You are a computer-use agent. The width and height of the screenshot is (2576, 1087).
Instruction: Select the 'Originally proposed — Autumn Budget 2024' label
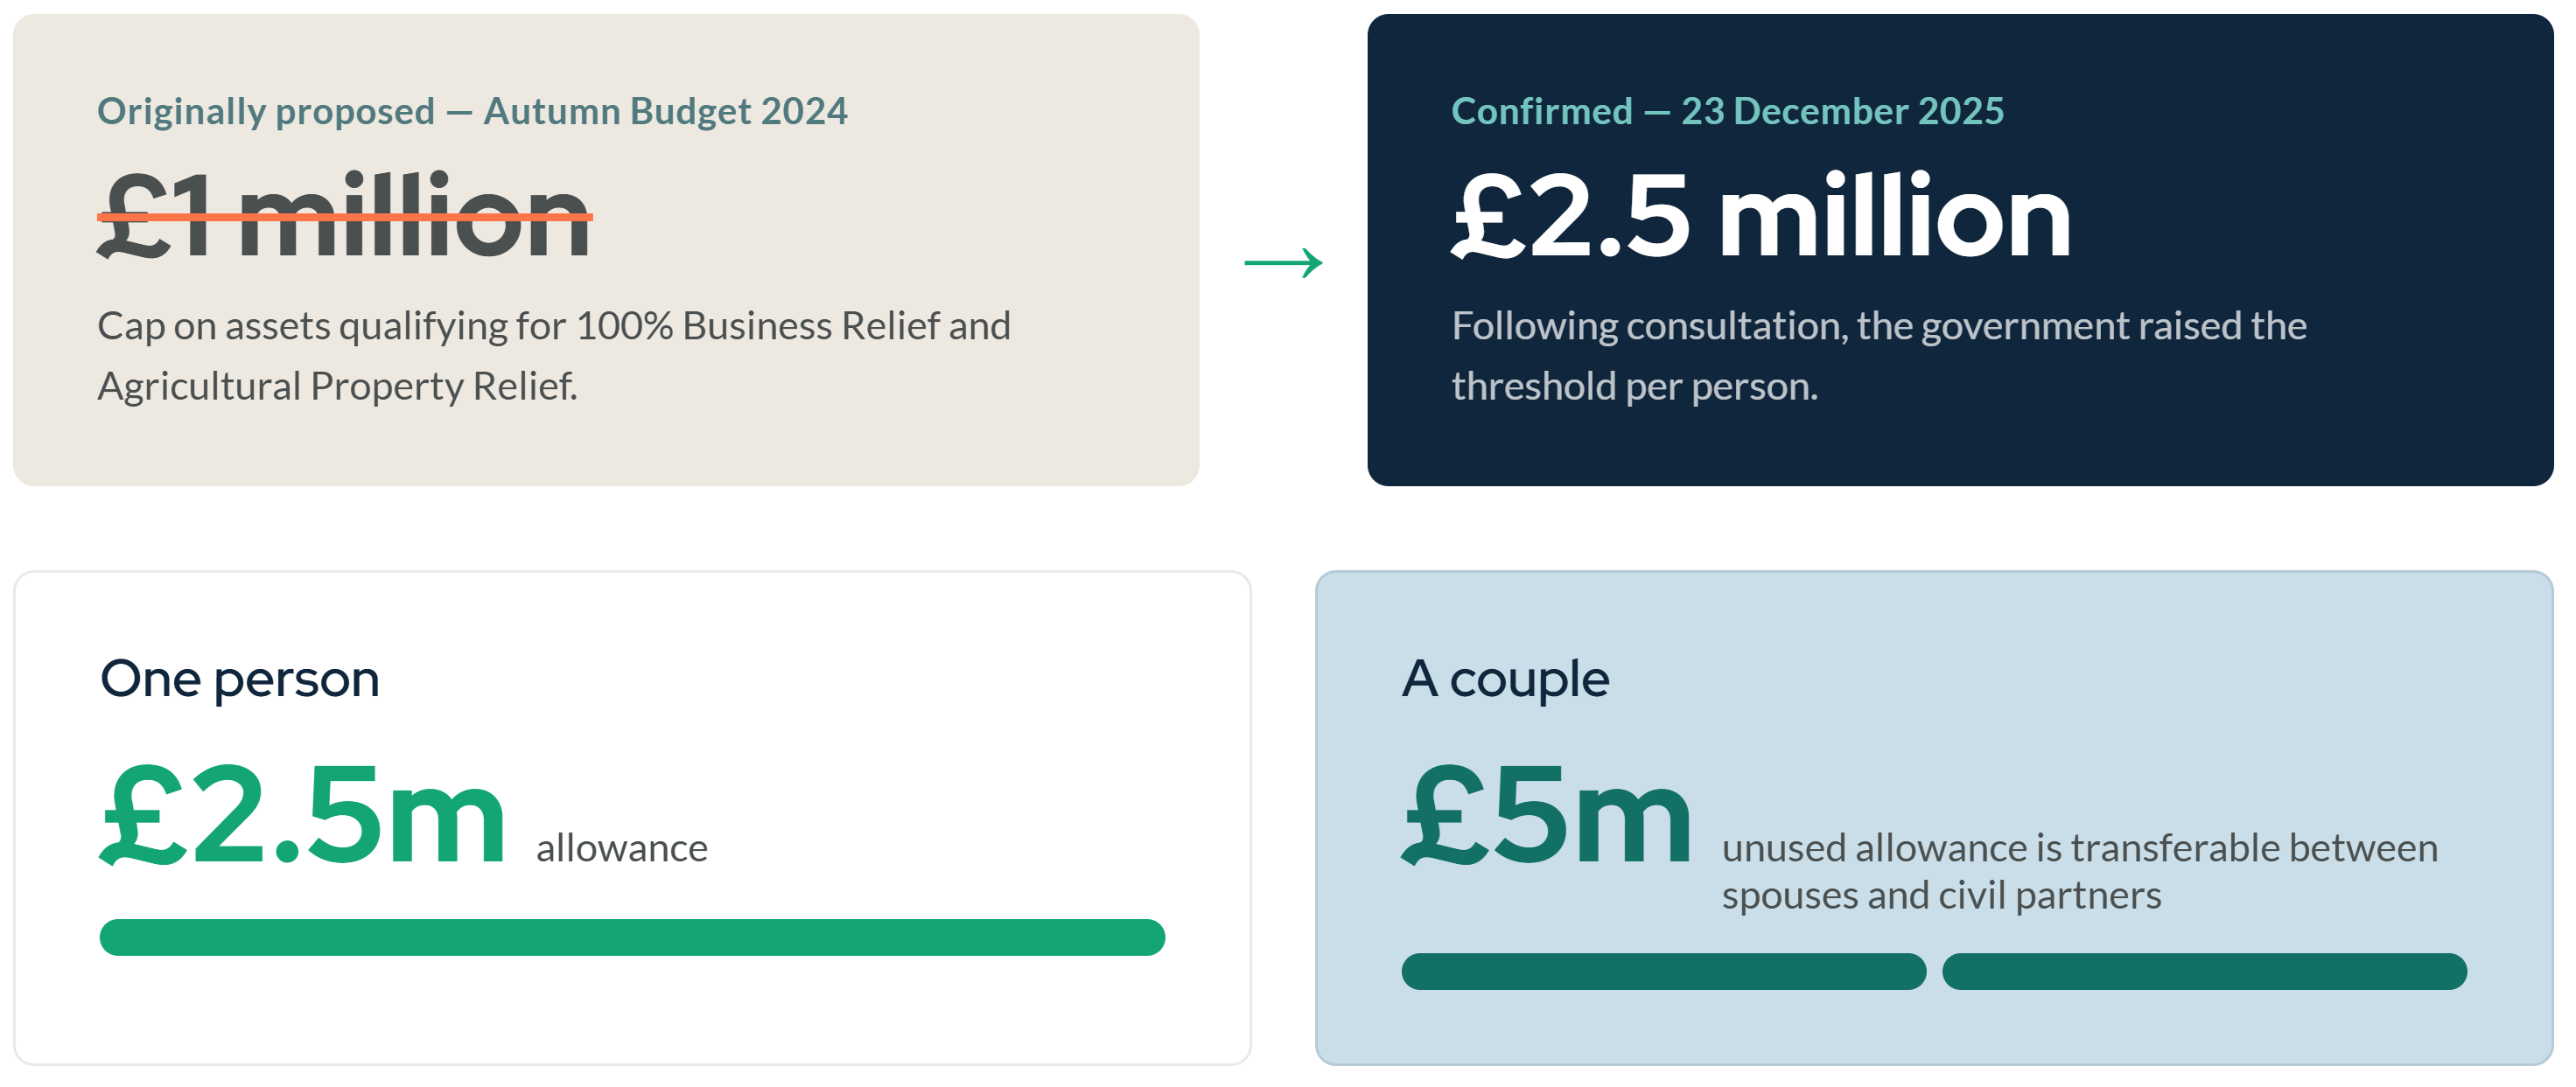click(472, 111)
